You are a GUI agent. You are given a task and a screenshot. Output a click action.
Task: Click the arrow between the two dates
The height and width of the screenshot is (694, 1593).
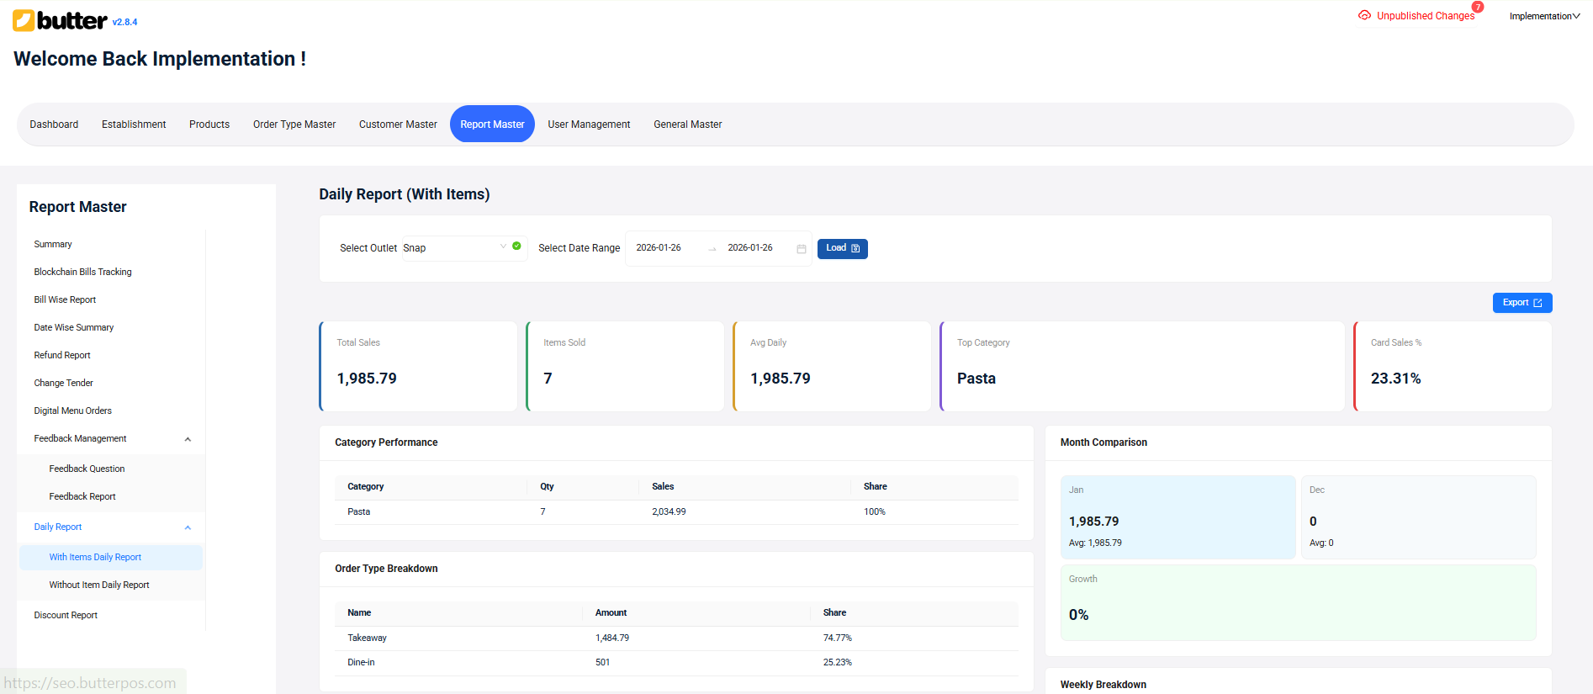712,249
